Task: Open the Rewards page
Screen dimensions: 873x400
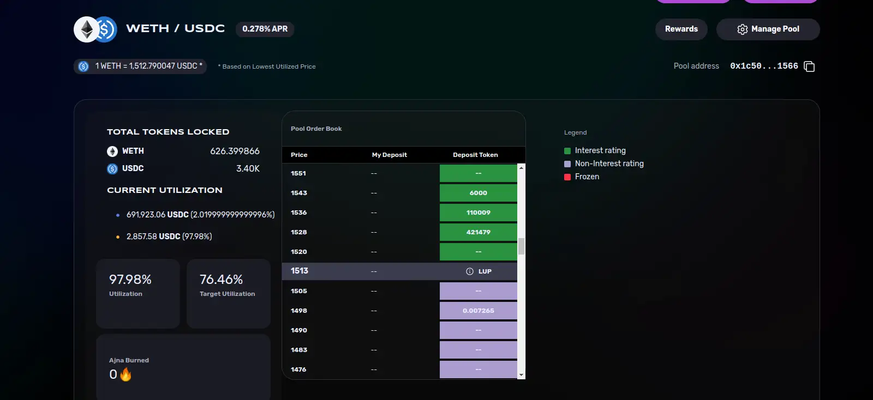Action: [681, 29]
